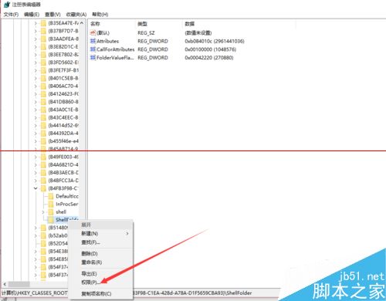The width and height of the screenshot is (386, 301).
Task: Select 复制项名称(C) in the context menu
Action: [x=96, y=294]
